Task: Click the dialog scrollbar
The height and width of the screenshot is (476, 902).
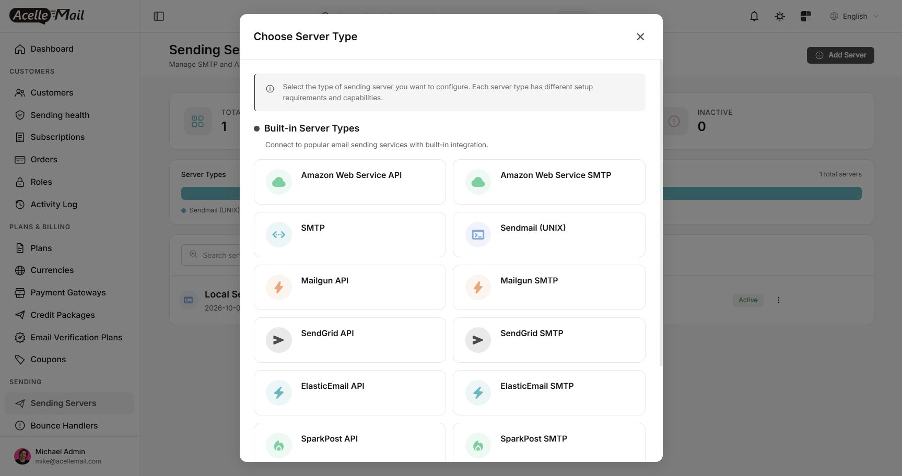Action: pos(661,213)
